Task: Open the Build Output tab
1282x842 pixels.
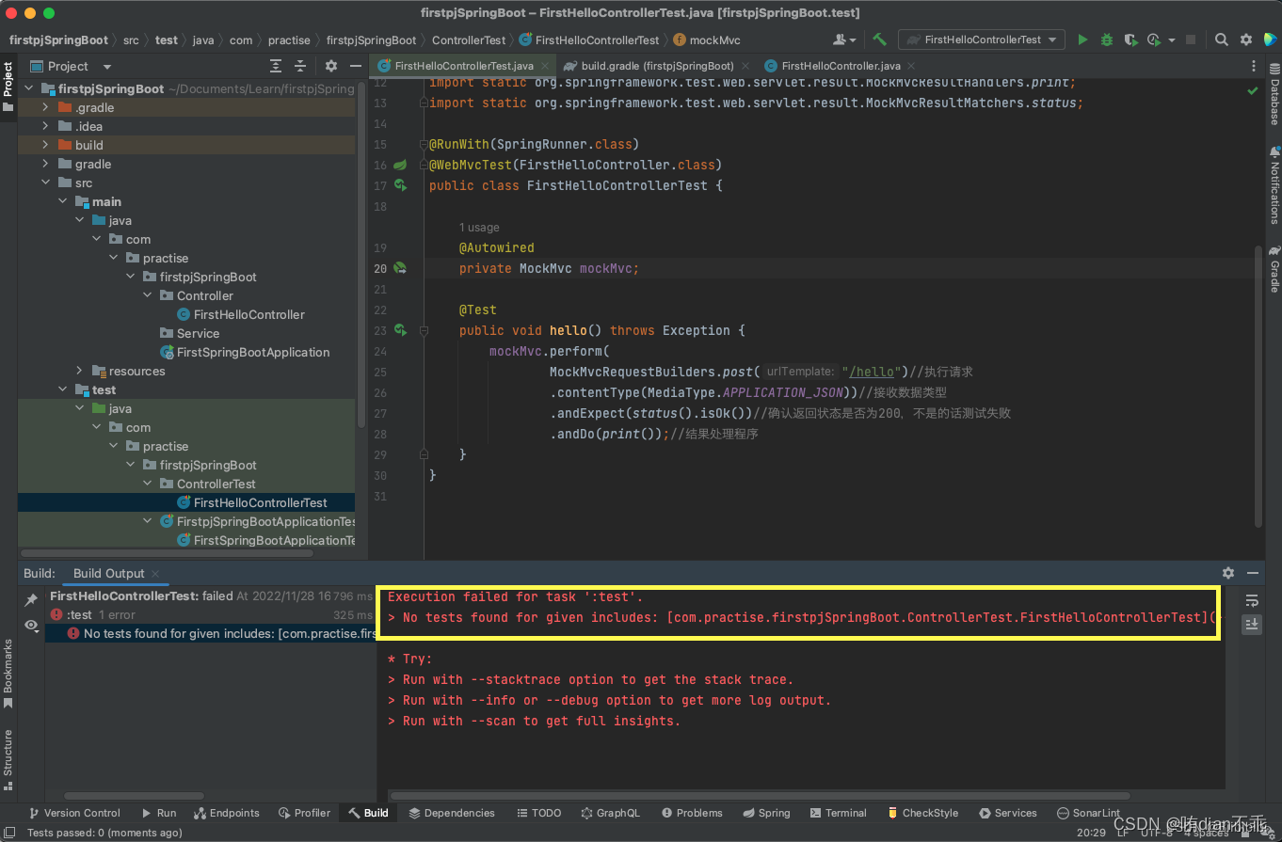Action: [x=109, y=573]
